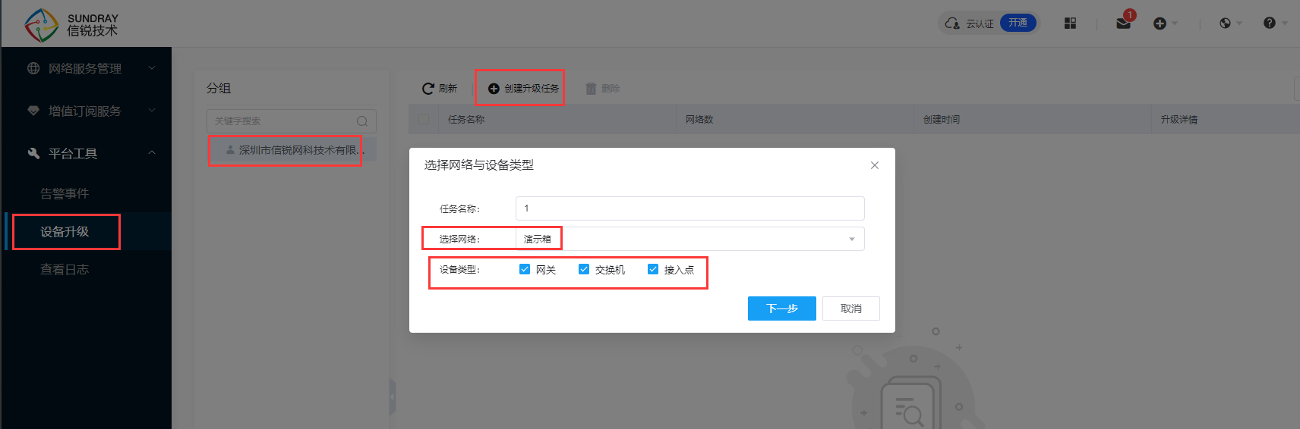
Task: Click the 取消 cancel button
Action: click(x=850, y=308)
